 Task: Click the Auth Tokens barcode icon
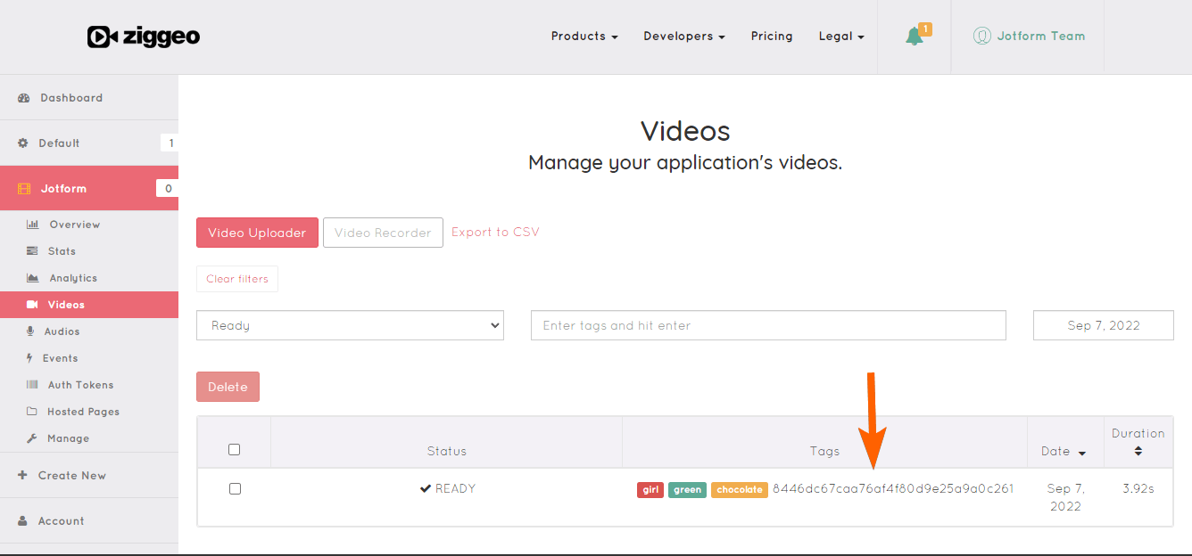click(33, 385)
